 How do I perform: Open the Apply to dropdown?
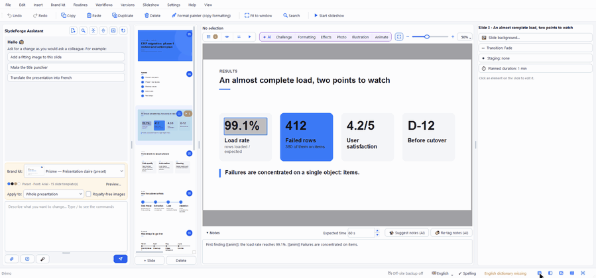(x=54, y=194)
